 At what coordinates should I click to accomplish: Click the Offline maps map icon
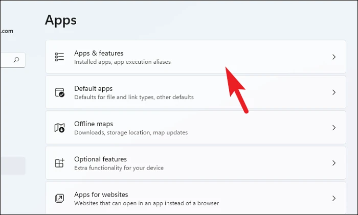(60, 128)
